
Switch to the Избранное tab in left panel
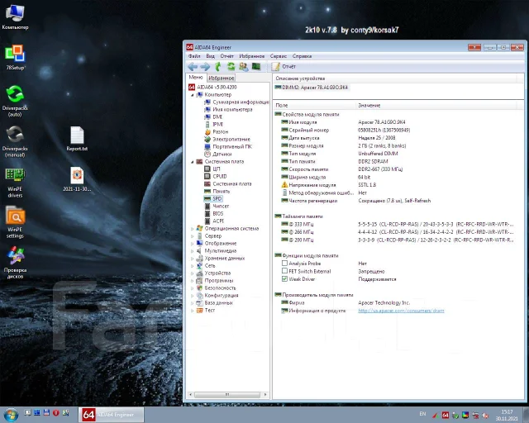[x=221, y=78]
